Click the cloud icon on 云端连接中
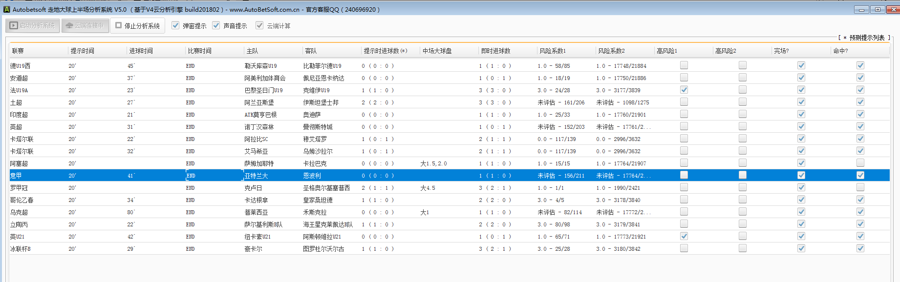 tap(69, 25)
